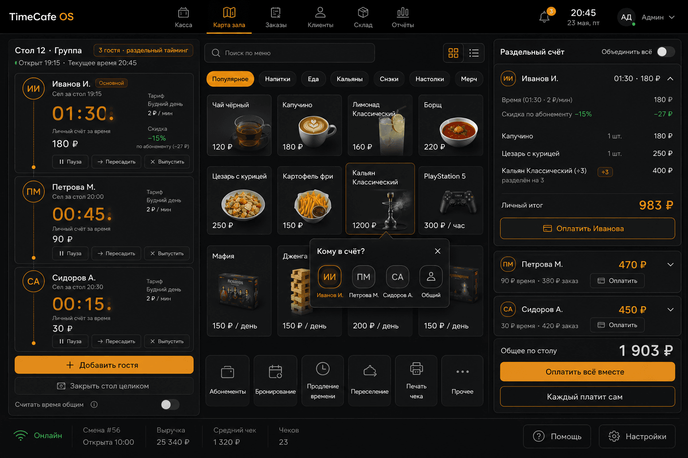Screen dimensions: 688x458
Task: Open Бронирование calendar action
Action: [x=275, y=381]
